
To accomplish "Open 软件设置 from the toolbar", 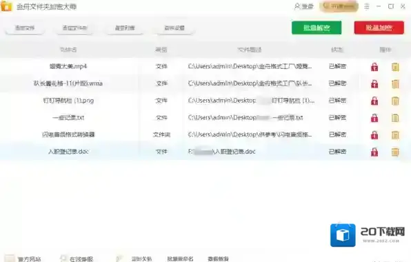I will pos(174,28).
